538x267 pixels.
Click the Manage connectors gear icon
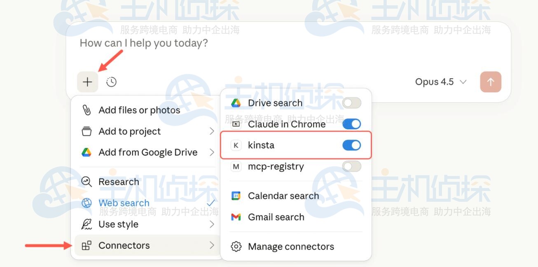(x=236, y=246)
